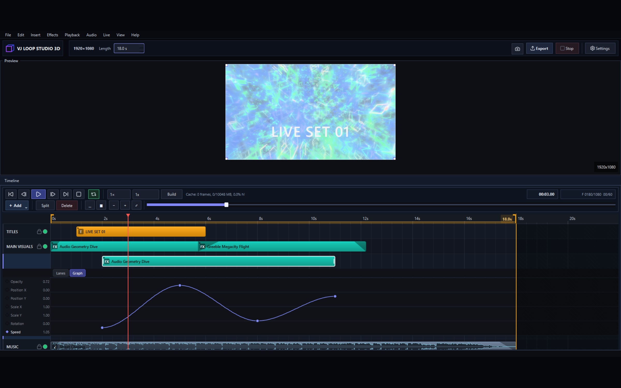The width and height of the screenshot is (621, 388).
Task: Click the fit-timeline zoom arrow icon
Action: (x=136, y=205)
